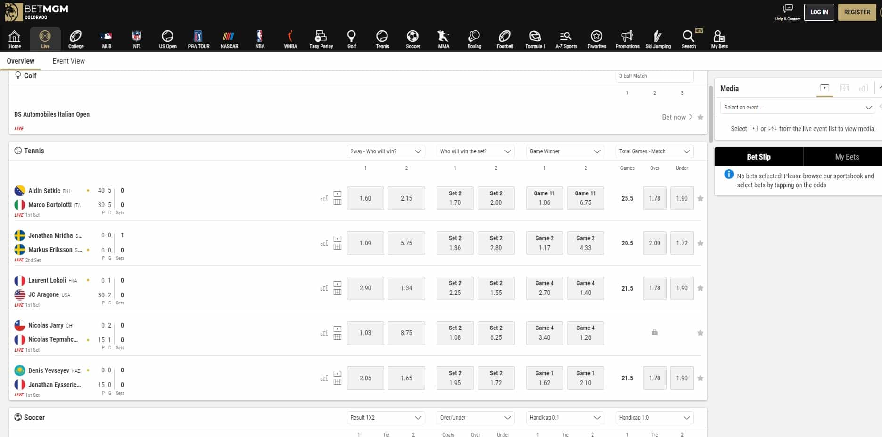Bet on Markus Eriksson at 5.75
This screenshot has height=437, width=882.
click(406, 243)
